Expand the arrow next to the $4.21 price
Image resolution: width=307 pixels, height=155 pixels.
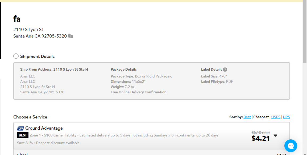click(x=275, y=135)
